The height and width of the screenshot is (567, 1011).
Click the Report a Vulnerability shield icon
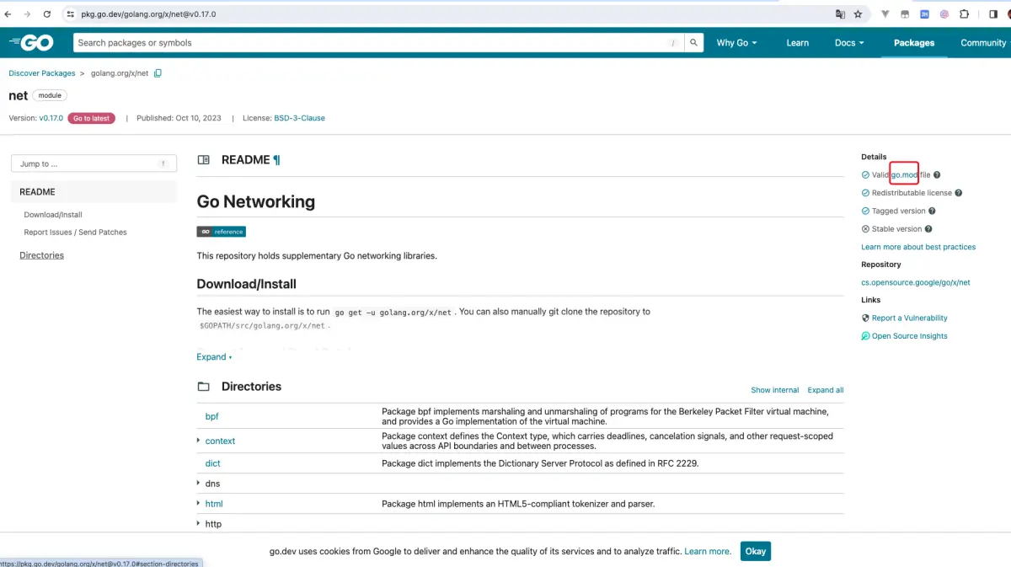(865, 318)
